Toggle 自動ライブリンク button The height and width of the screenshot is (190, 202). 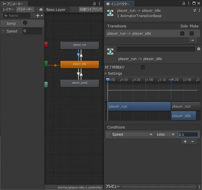pos(91,9)
